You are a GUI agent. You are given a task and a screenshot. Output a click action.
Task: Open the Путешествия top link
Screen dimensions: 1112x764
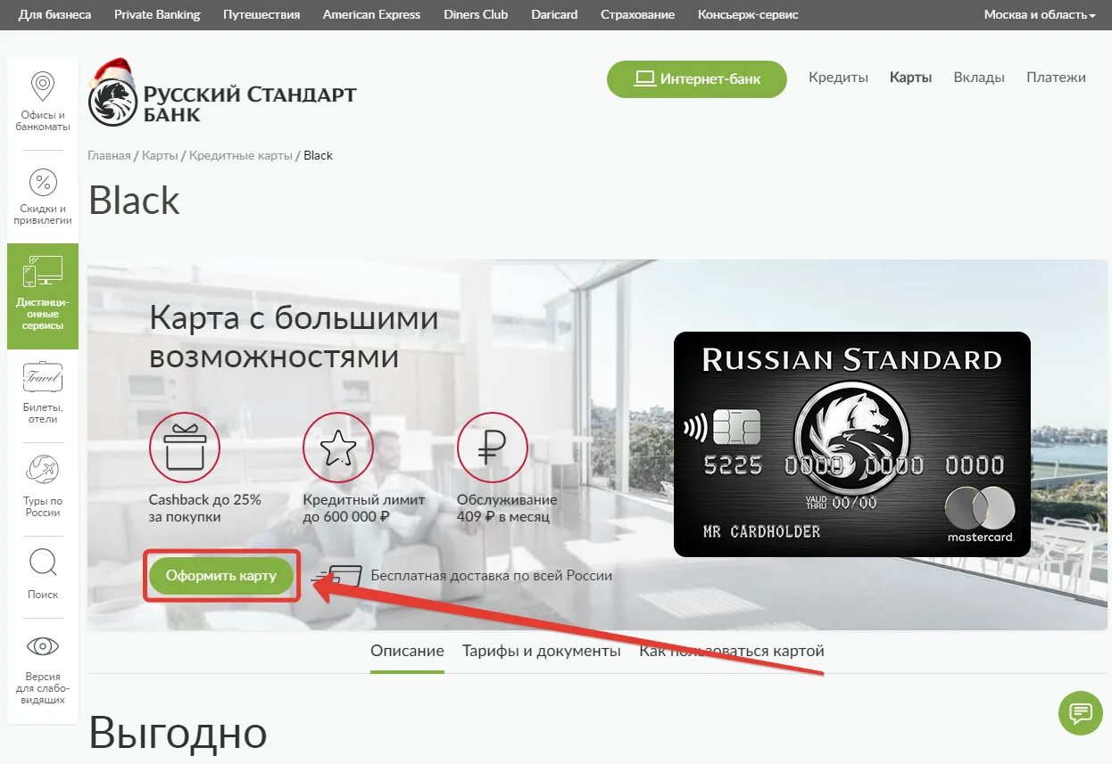tap(261, 15)
